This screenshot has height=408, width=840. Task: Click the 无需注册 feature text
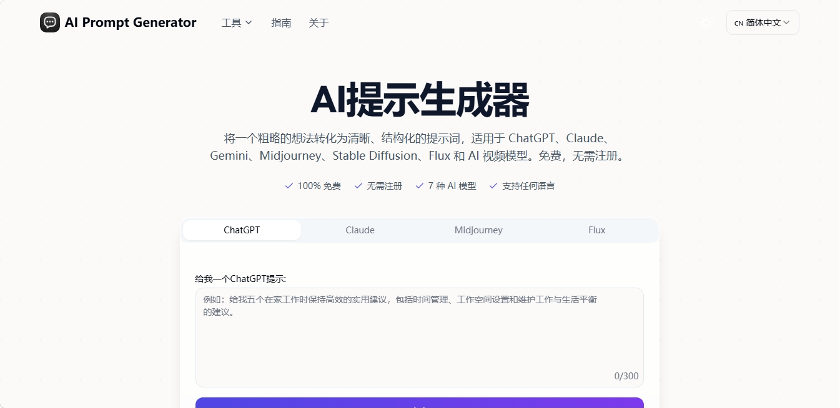(x=385, y=186)
